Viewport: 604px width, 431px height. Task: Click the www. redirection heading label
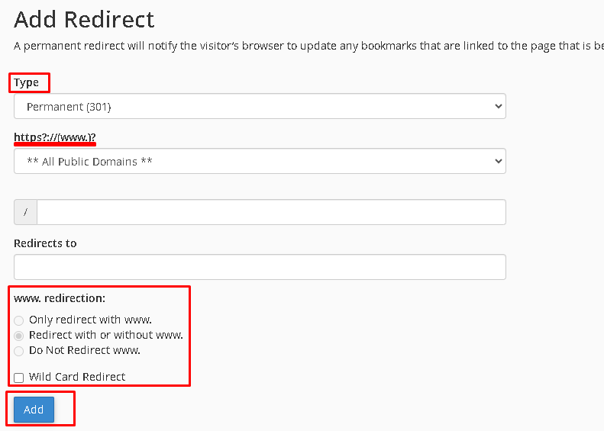click(x=60, y=298)
